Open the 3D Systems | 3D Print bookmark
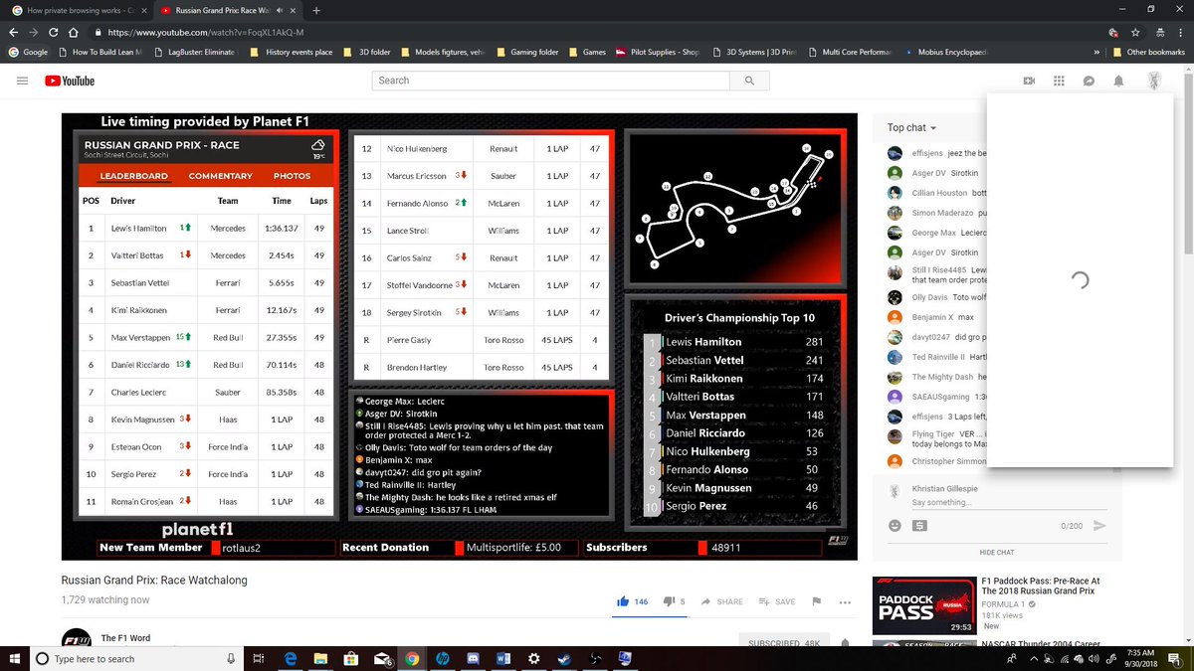 [755, 52]
